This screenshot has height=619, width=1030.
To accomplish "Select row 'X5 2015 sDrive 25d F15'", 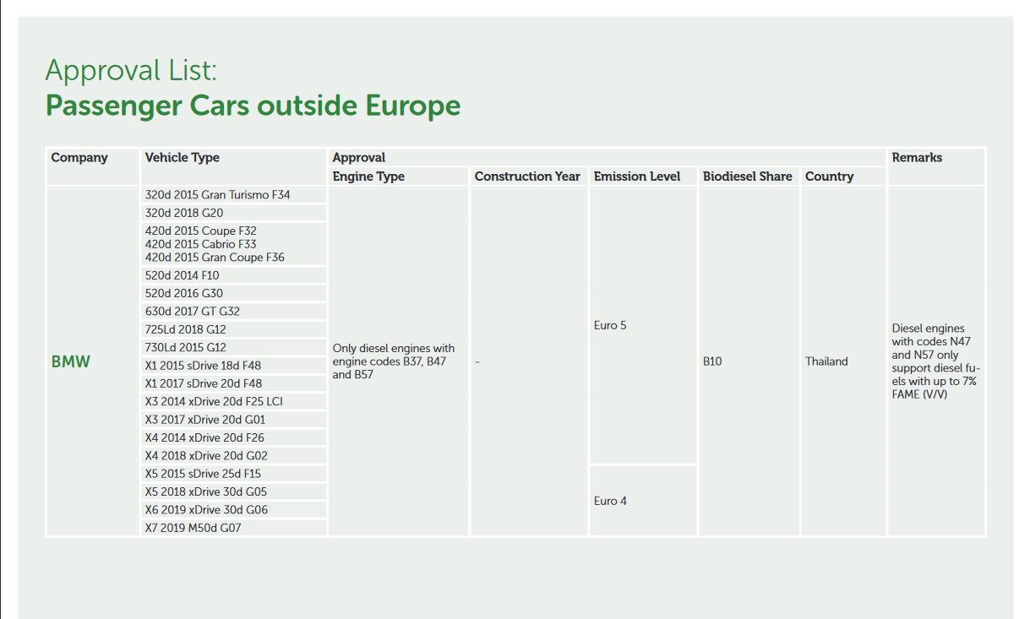I will (233, 474).
